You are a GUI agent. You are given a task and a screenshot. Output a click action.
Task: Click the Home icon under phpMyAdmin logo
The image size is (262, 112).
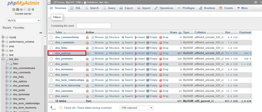click(x=13, y=9)
